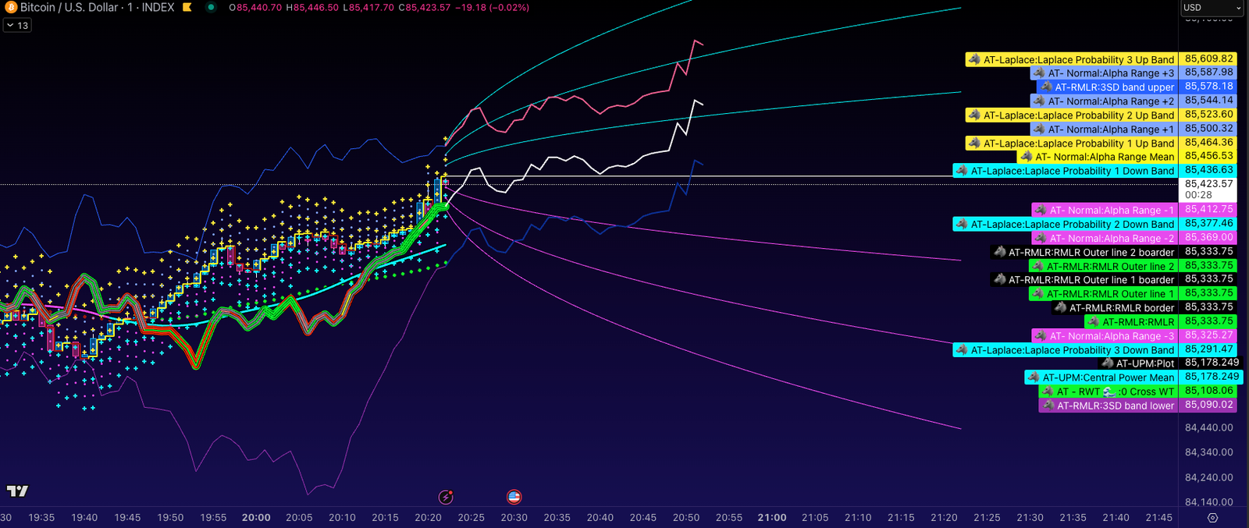The image size is (1249, 528).
Task: Click AT-UPM:Central Power Mean label
Action: [1101, 377]
